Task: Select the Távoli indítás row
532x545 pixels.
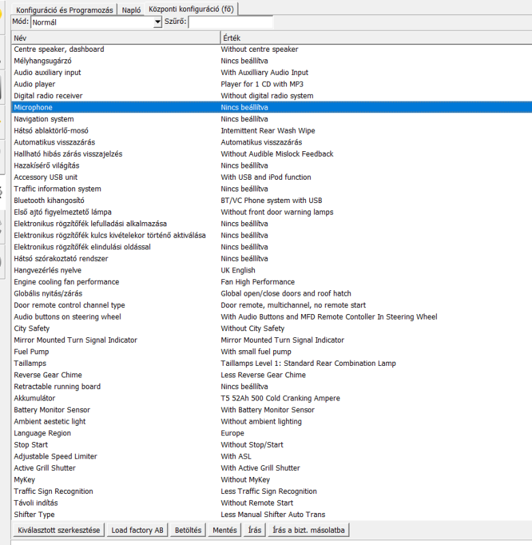Action: coord(272,503)
